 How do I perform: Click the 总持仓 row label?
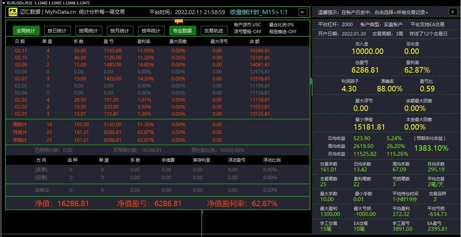(x=42, y=190)
